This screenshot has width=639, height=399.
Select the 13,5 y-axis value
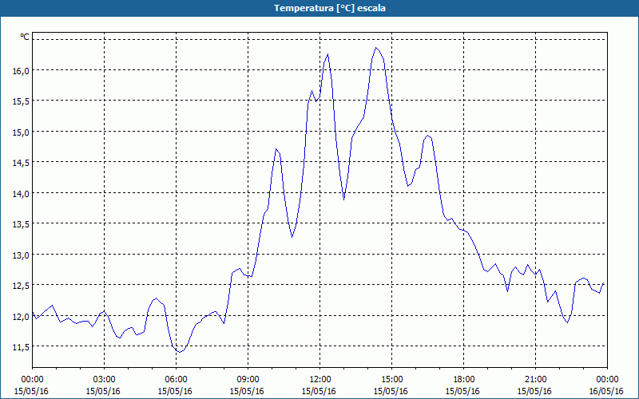21,224
